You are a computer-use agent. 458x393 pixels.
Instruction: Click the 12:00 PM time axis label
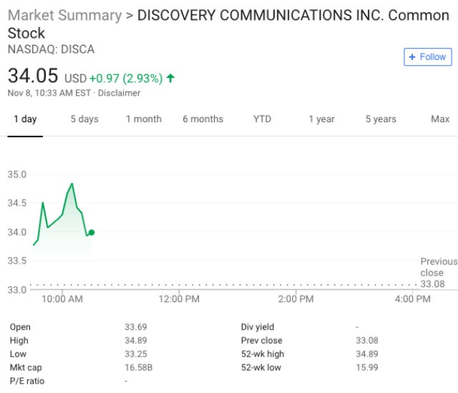click(179, 299)
